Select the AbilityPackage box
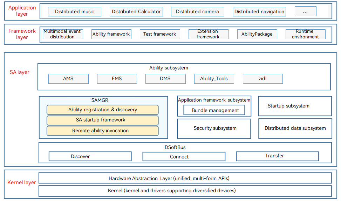The height and width of the screenshot is (201, 341). pyautogui.click(x=257, y=34)
